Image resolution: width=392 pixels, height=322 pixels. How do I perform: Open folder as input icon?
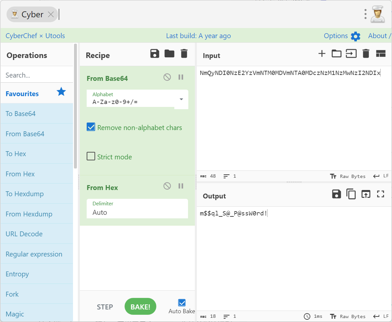coord(336,54)
